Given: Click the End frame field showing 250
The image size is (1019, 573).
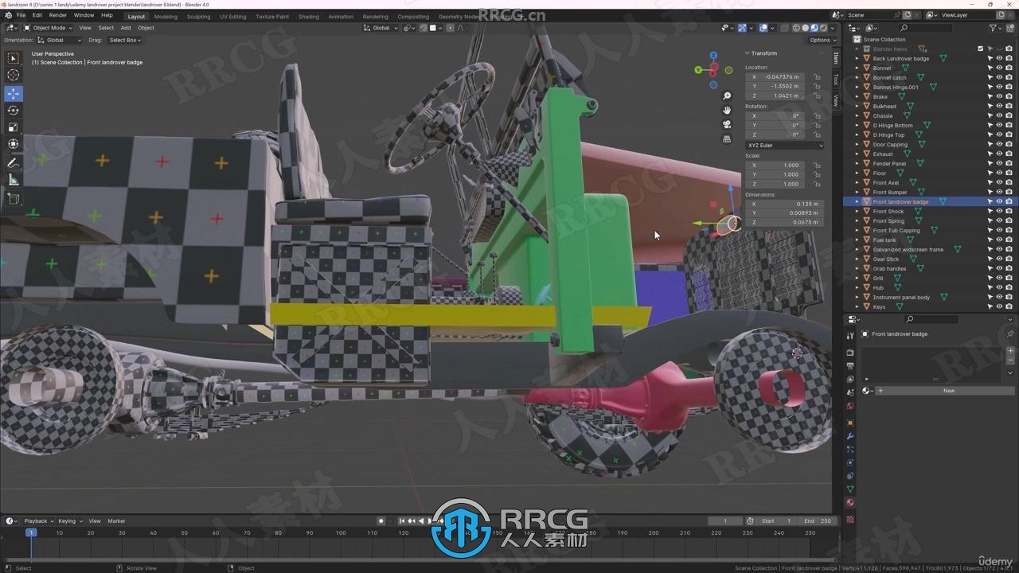Looking at the screenshot, I should pyautogui.click(x=817, y=521).
